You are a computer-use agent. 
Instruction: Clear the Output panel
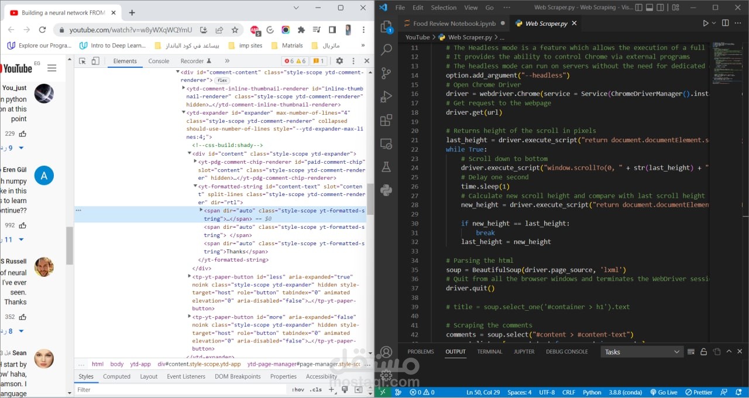click(x=691, y=352)
